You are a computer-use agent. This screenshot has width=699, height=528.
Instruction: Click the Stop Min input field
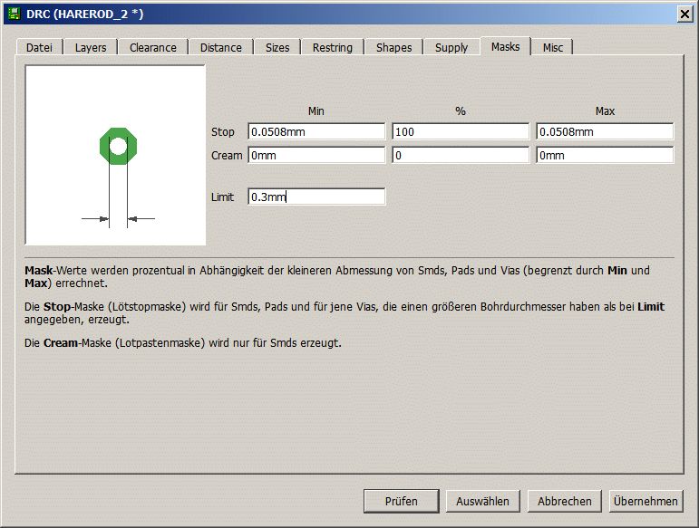point(316,132)
